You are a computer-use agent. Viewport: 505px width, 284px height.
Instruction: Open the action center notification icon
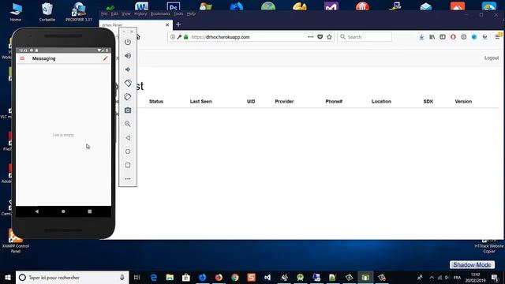tap(495, 278)
